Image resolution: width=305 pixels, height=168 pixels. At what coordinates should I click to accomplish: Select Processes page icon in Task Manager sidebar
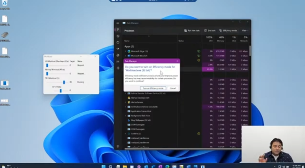(118, 30)
